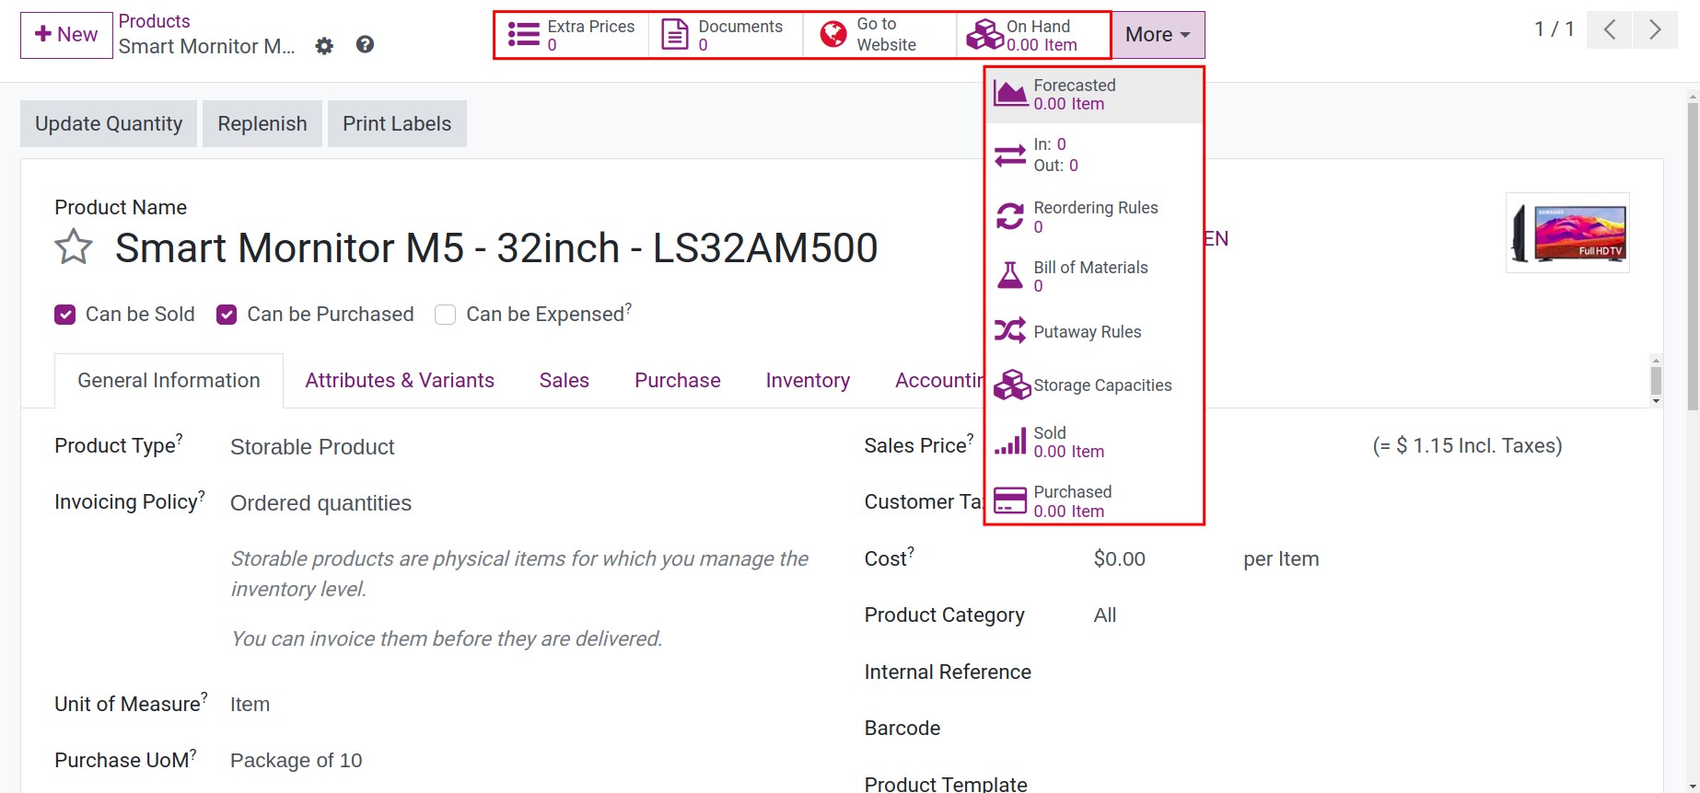Open the settings gear next to product title
The image size is (1700, 793).
tap(324, 46)
